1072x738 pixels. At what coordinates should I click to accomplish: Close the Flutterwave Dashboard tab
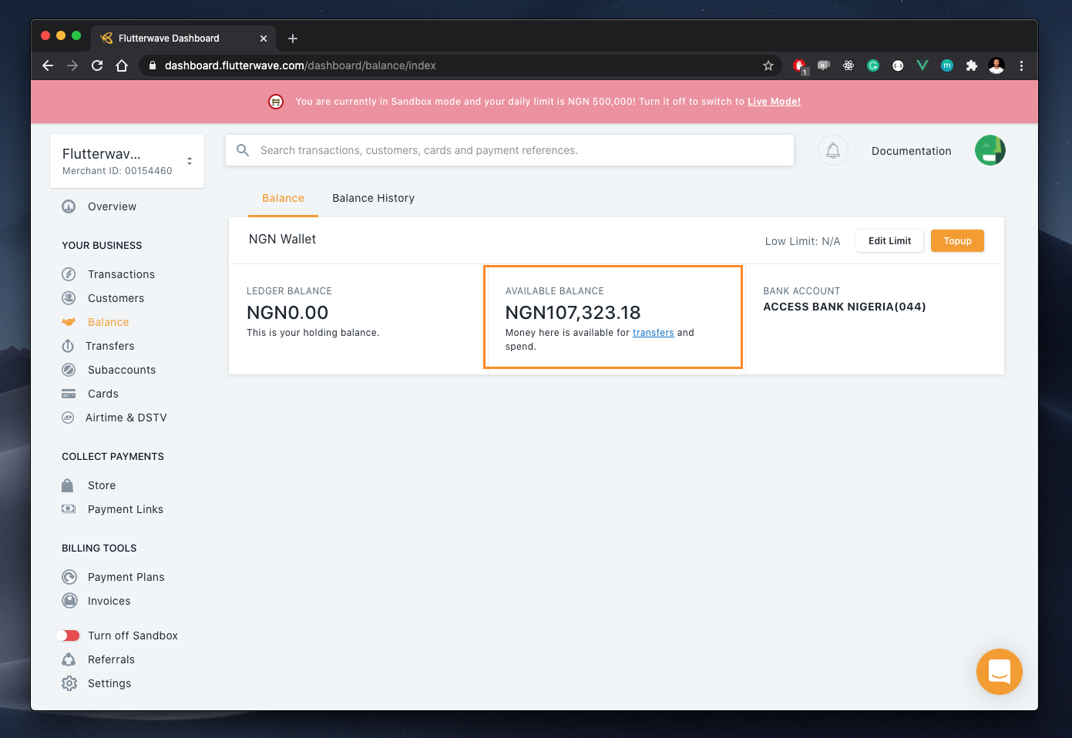[x=264, y=39]
